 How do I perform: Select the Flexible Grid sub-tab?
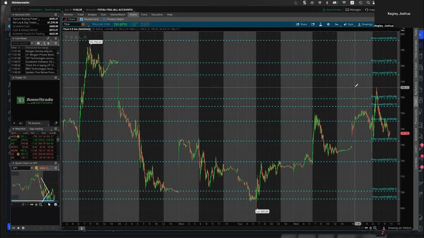point(89,19)
